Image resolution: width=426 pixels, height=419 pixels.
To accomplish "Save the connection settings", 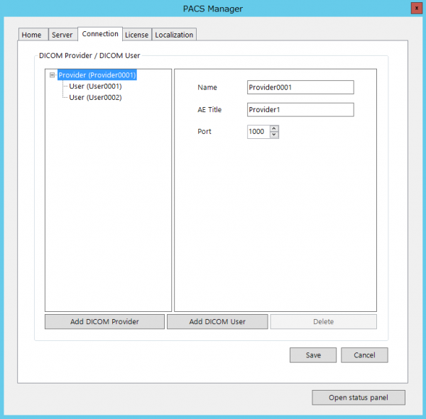I will pyautogui.click(x=313, y=355).
